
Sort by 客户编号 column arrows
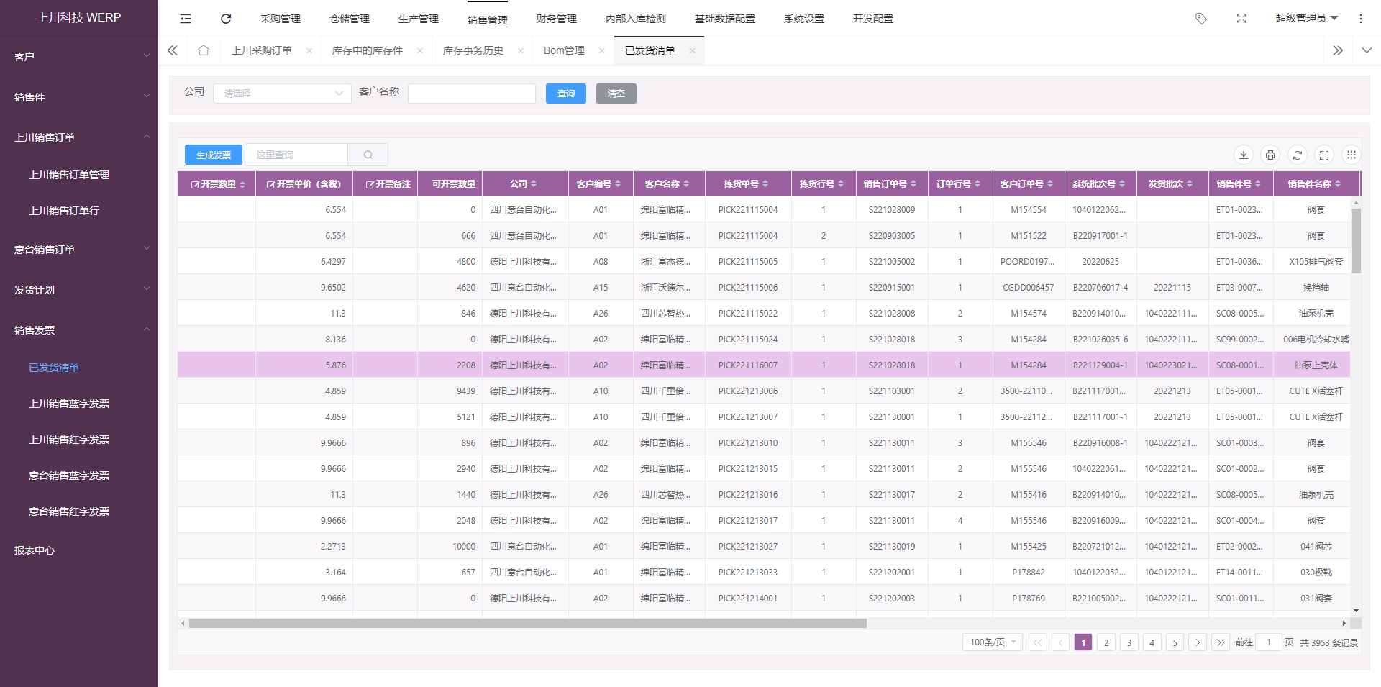click(618, 184)
